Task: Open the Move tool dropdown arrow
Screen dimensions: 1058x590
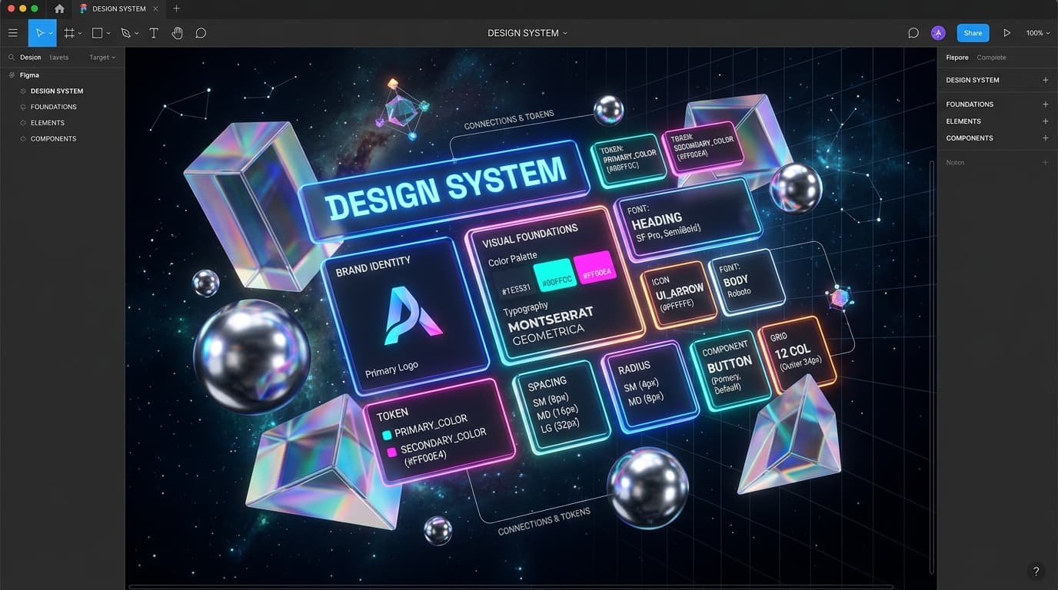Action: (x=51, y=34)
